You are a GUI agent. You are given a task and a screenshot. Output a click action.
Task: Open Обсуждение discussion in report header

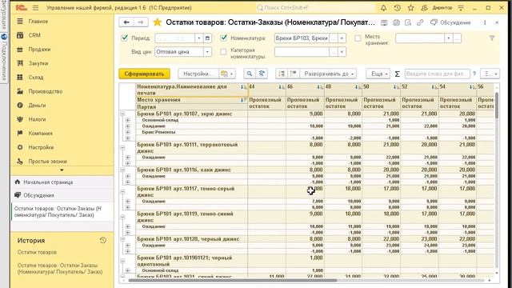[450, 22]
